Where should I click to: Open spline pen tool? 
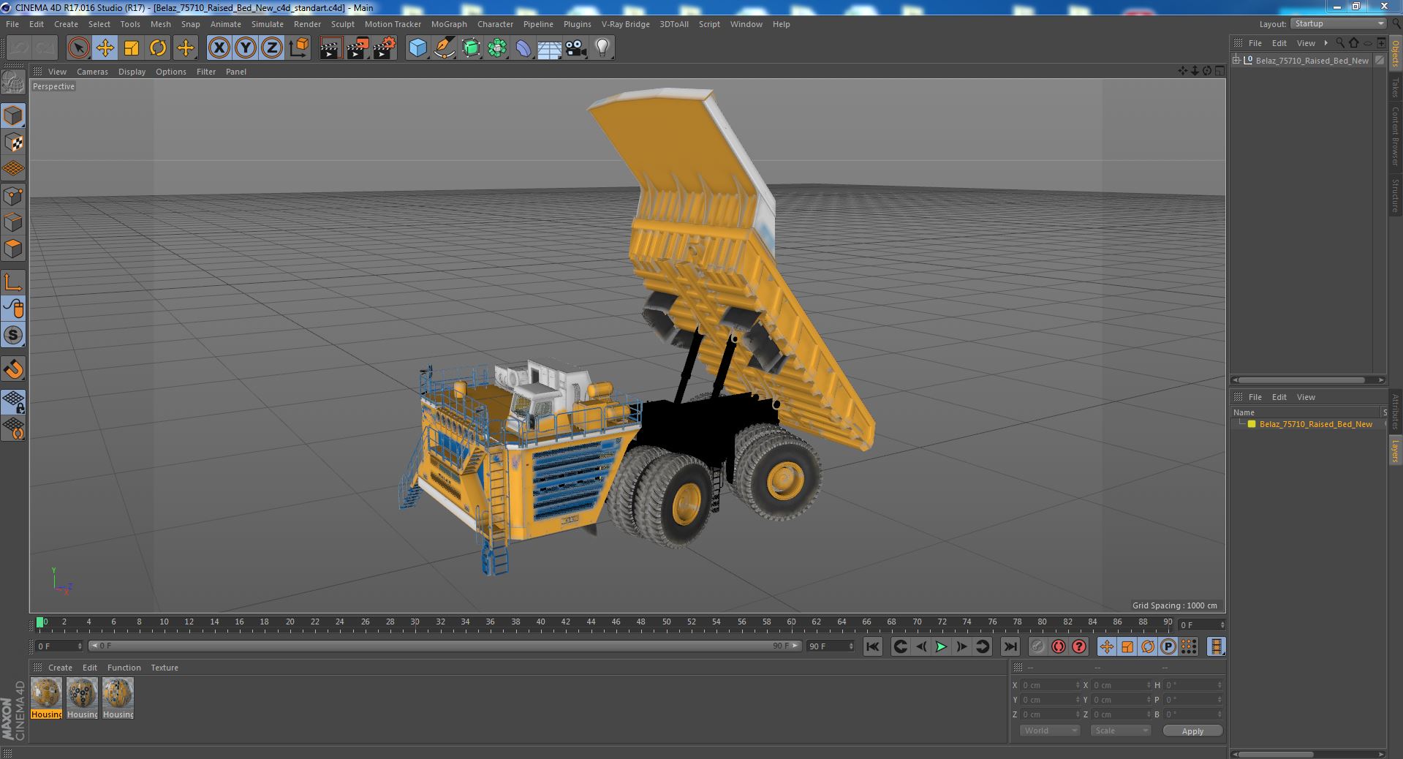click(x=444, y=48)
